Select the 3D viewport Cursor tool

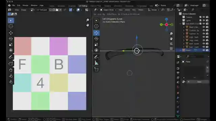tap(96, 26)
